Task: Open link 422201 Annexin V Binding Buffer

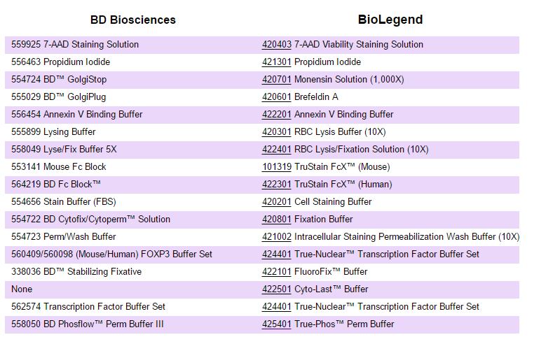Action: pos(277,115)
